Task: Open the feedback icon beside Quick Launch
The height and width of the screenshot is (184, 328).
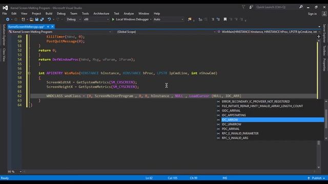Action: (251, 7)
